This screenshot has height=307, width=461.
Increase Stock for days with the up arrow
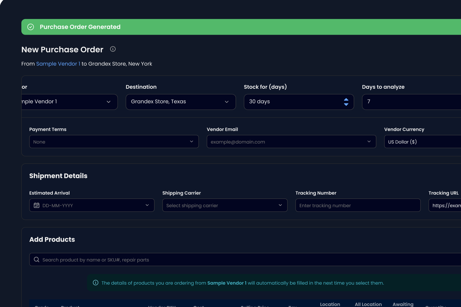pyautogui.click(x=346, y=99)
